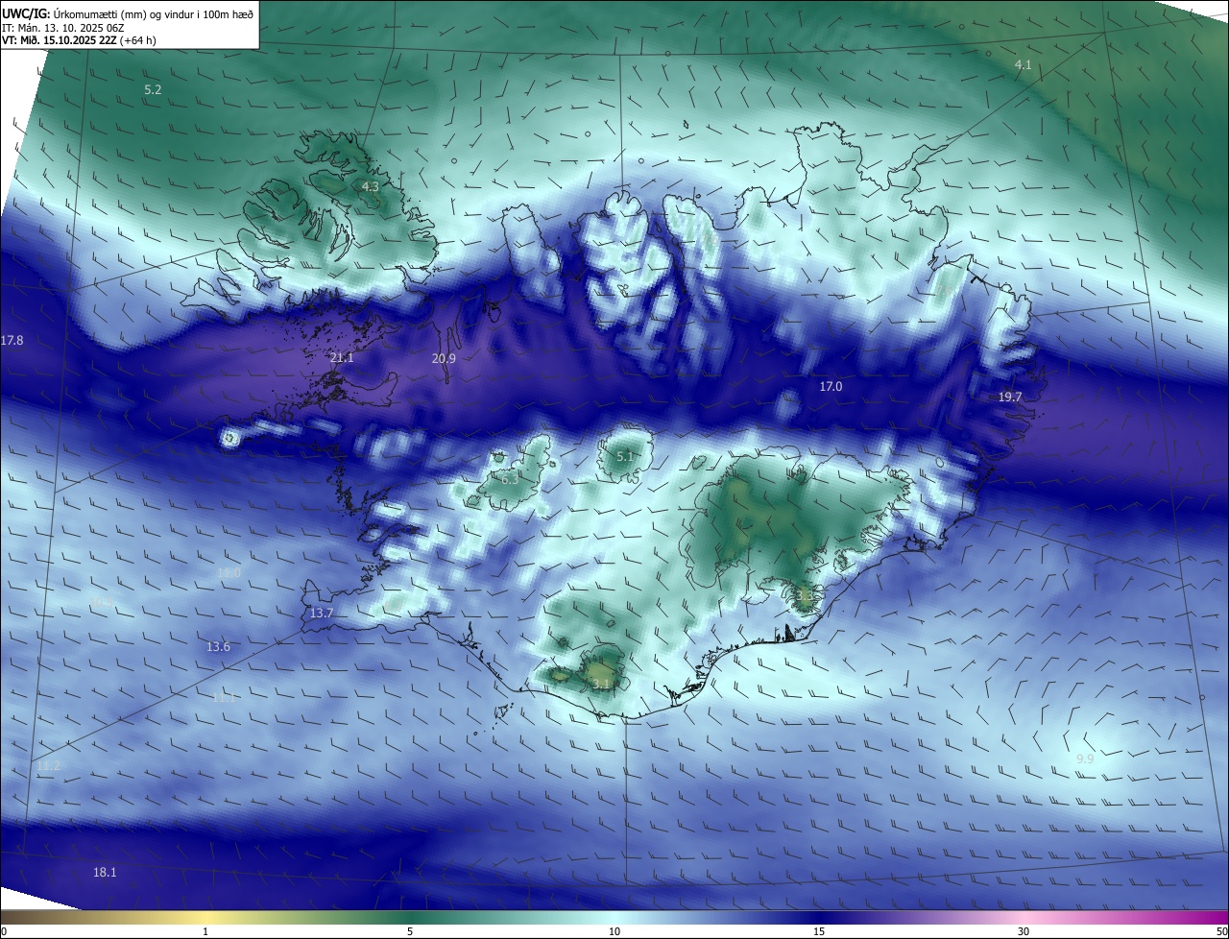Click the 17.8 value label on the map

pyautogui.click(x=12, y=340)
